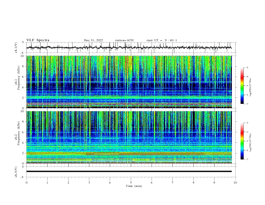Screen dimensions: 265x205
Task: Click the ch.2 colorbar log(PSD) unit label
Action: (250, 143)
